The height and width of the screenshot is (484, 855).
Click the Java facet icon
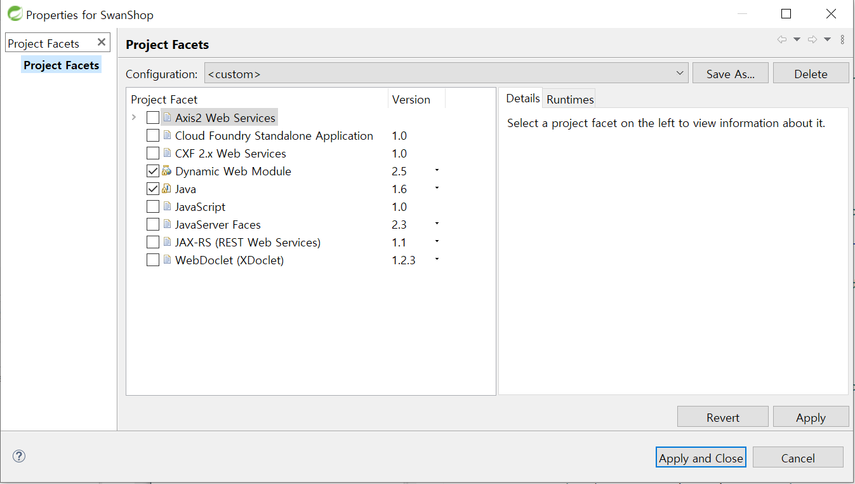click(167, 189)
